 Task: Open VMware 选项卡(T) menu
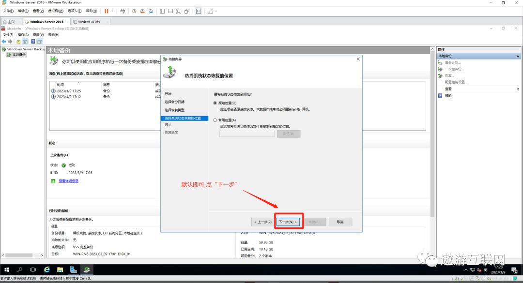(75, 11)
